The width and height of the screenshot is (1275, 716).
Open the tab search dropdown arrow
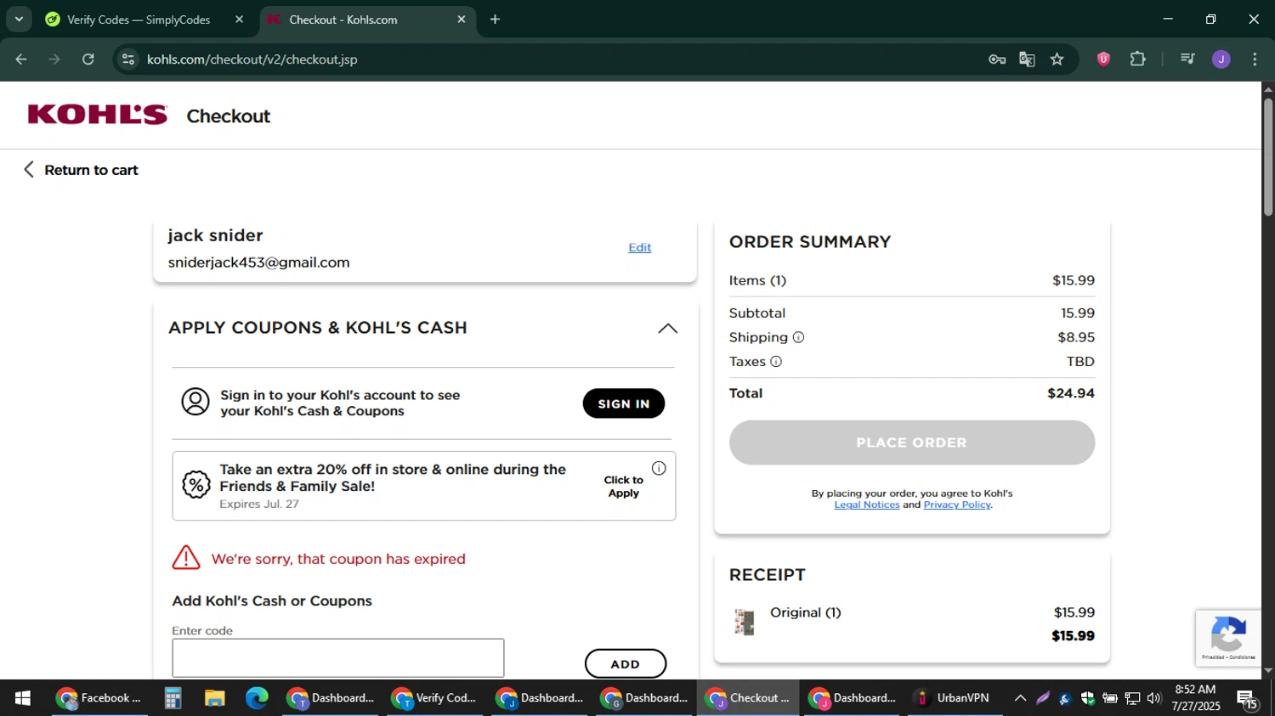tap(19, 19)
